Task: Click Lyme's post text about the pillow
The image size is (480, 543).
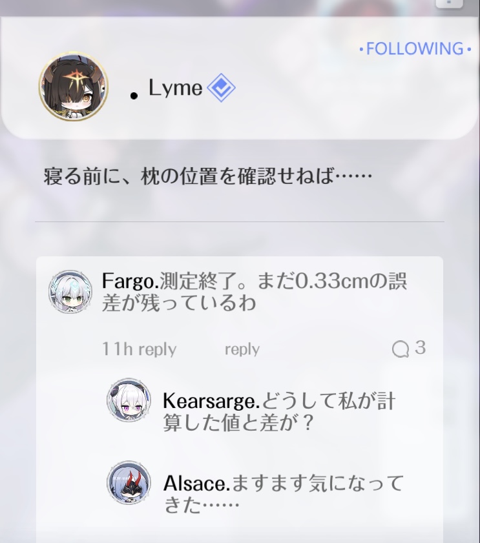Action: 208,176
